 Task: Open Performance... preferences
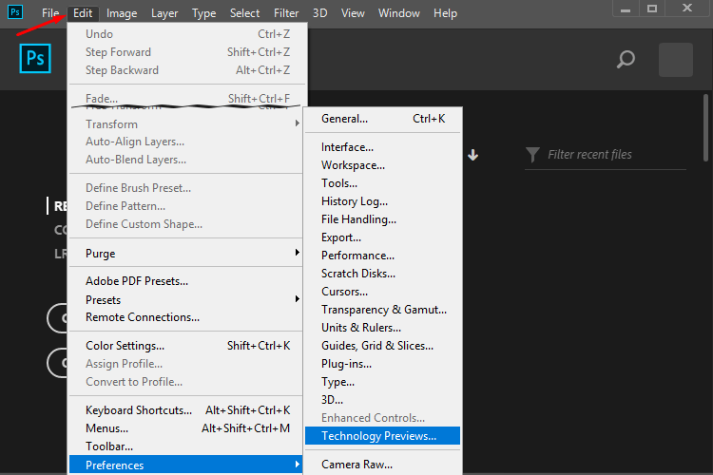point(382,256)
